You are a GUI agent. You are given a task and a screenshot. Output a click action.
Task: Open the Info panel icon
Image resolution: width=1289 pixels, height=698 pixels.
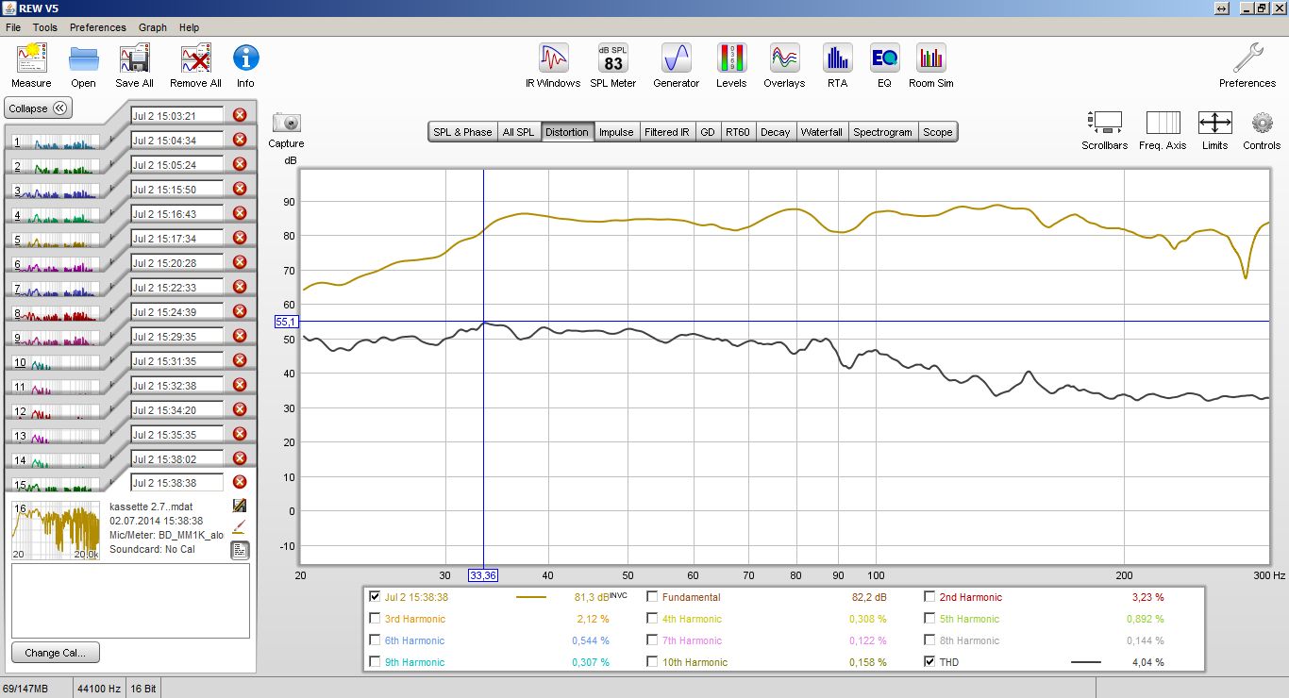point(245,58)
